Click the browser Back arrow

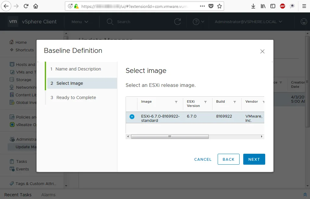(6, 6)
